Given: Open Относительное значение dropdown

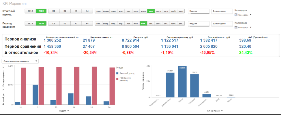Looking at the screenshot, I should tap(20, 61).
